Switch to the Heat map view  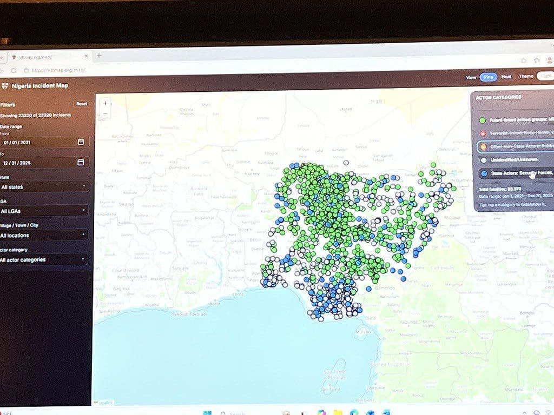506,77
